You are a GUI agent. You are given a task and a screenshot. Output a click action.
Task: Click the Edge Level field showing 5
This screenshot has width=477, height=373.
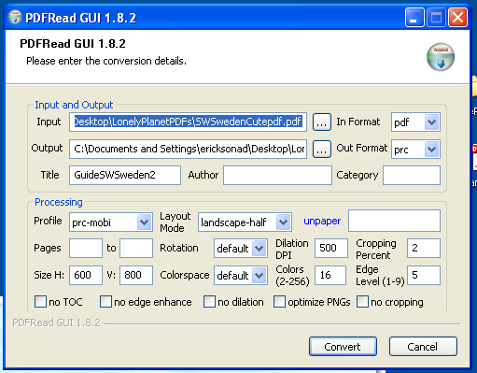[424, 275]
